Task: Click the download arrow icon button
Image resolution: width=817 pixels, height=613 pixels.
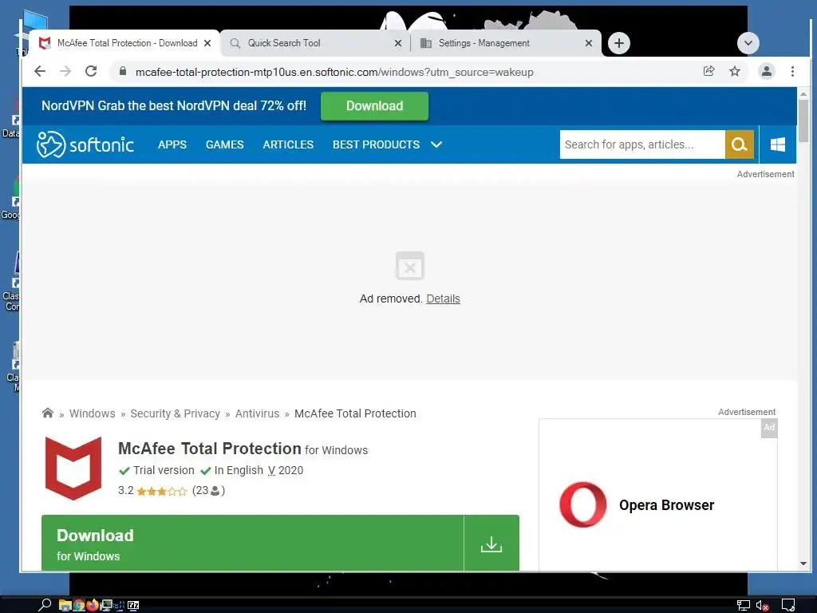Action: [x=491, y=543]
